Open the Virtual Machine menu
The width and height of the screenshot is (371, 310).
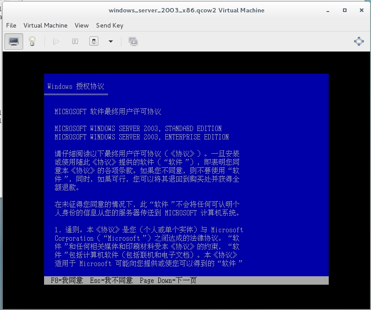click(45, 25)
